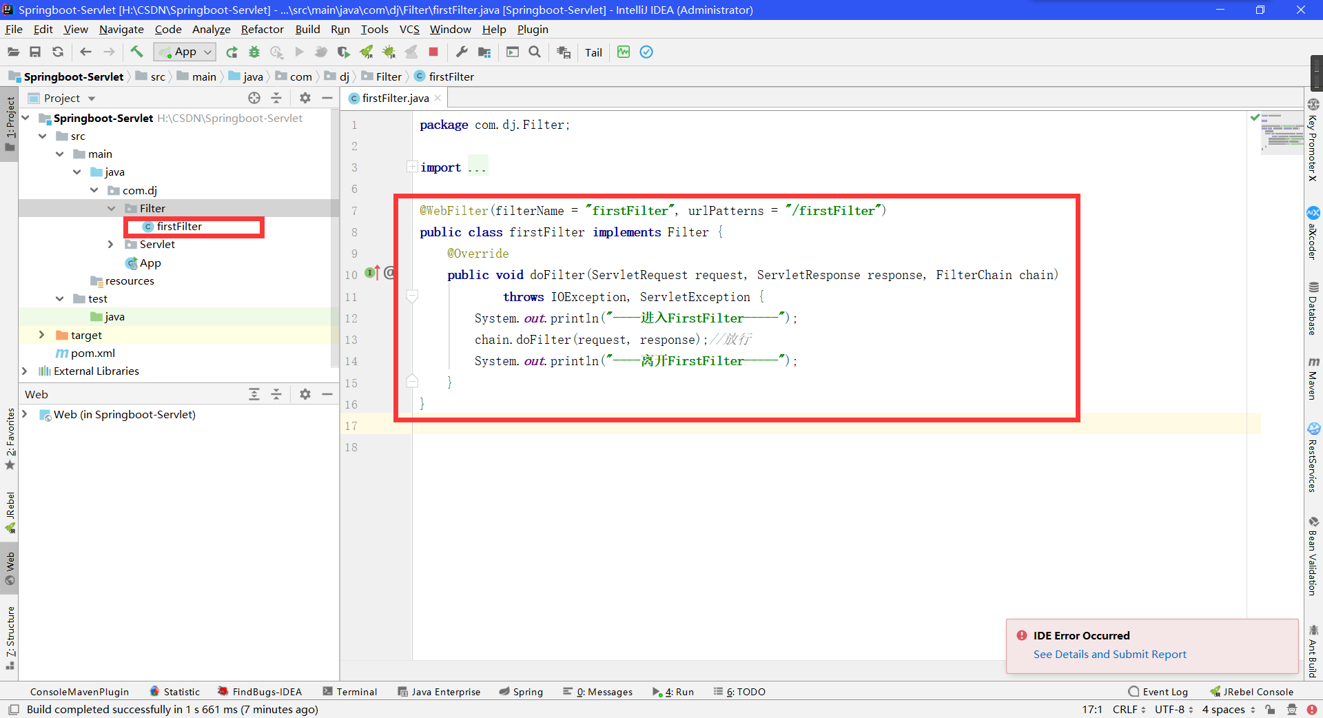Expand Web (in Springboot-Servlet) node
The height and width of the screenshot is (718, 1323).
[x=25, y=414]
